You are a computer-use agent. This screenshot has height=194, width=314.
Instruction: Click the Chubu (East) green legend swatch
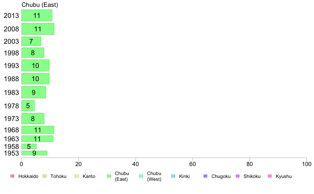coord(109,176)
